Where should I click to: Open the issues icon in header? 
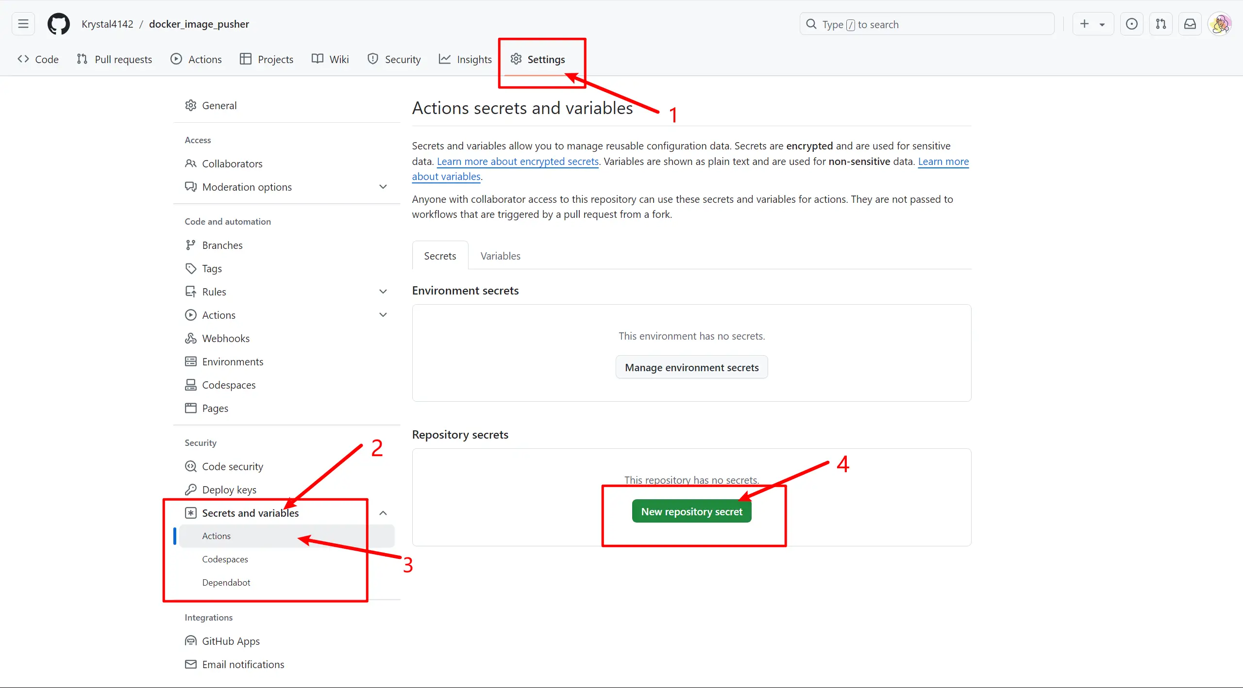pos(1131,24)
